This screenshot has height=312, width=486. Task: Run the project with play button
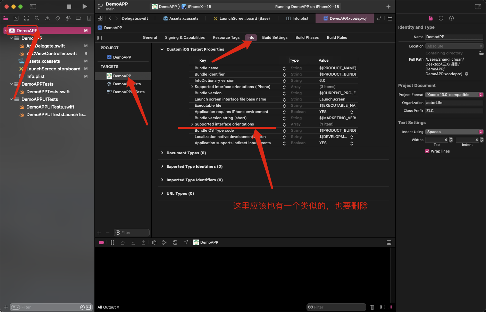[x=85, y=7]
